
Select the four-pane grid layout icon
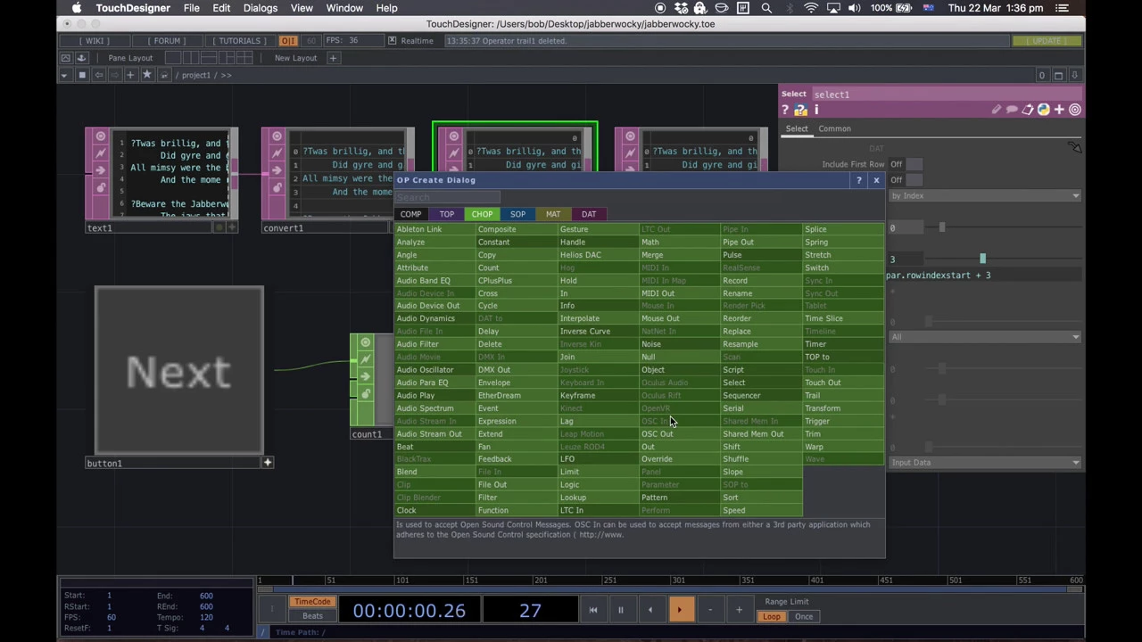coord(244,58)
